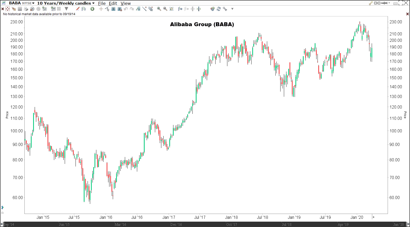Open the 10 Years/Weekly candles dropdown

(66, 3)
